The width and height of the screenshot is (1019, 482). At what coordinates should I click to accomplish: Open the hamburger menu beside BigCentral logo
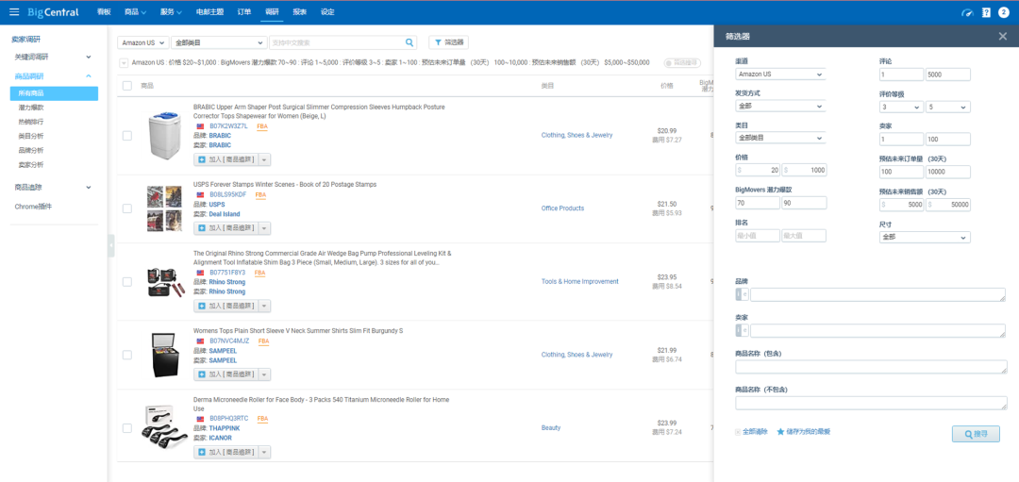tap(14, 12)
